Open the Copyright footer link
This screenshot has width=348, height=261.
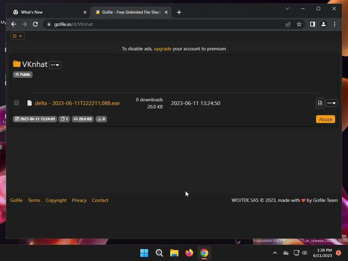pos(56,200)
